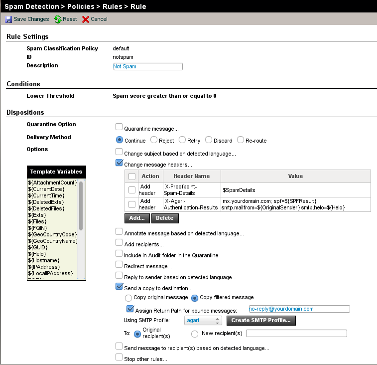Viewport: 377px width, 365px height.
Task: Click the Header Name column heading
Action: point(192,176)
